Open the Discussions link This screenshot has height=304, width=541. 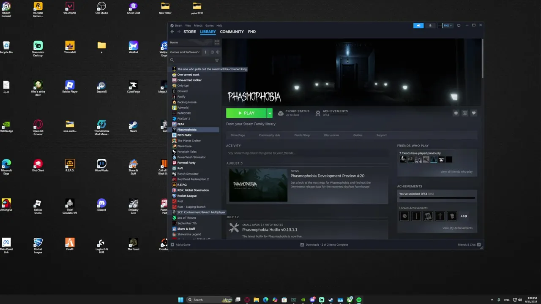[x=331, y=135]
